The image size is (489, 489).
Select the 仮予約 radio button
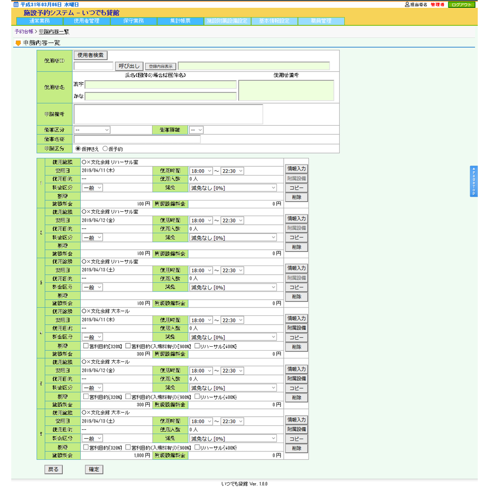coord(105,149)
